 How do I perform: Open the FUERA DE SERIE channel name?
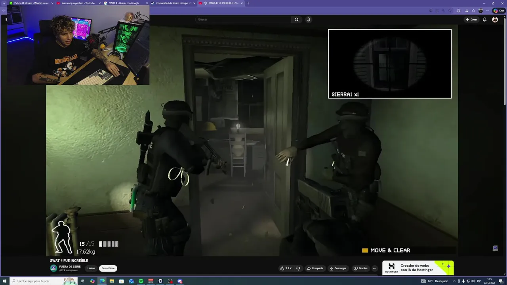70,267
